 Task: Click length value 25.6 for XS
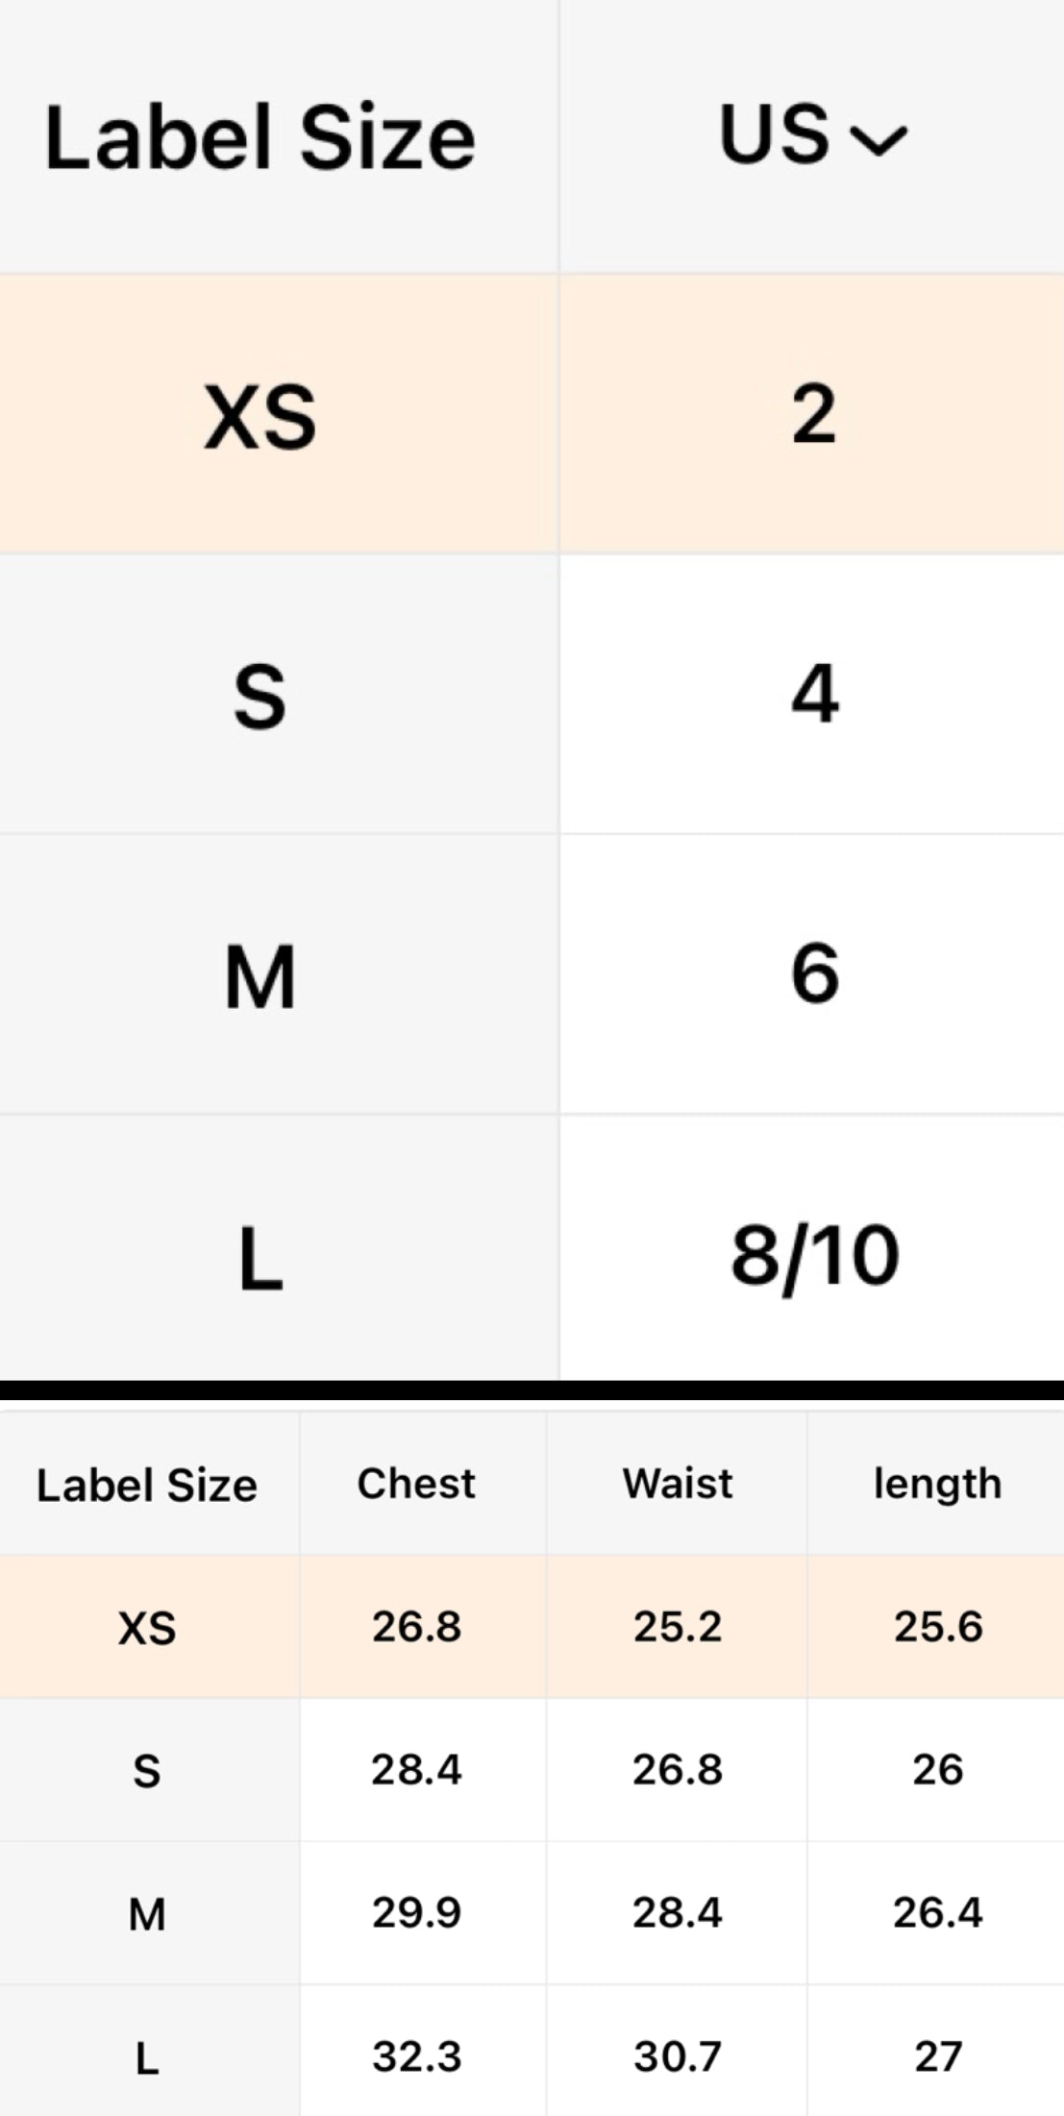click(937, 1627)
